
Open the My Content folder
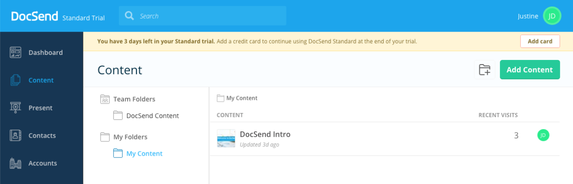point(138,153)
